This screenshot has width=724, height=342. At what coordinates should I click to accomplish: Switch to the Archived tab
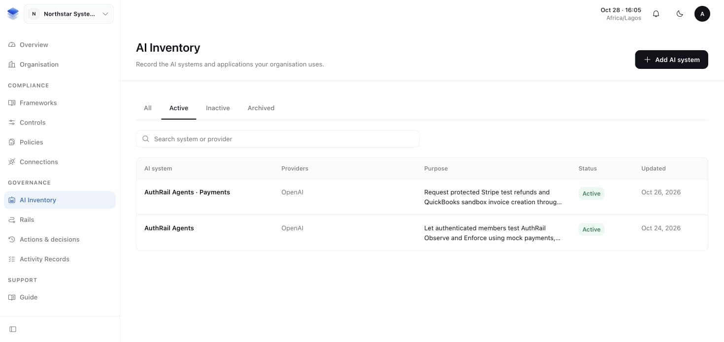coord(261,108)
